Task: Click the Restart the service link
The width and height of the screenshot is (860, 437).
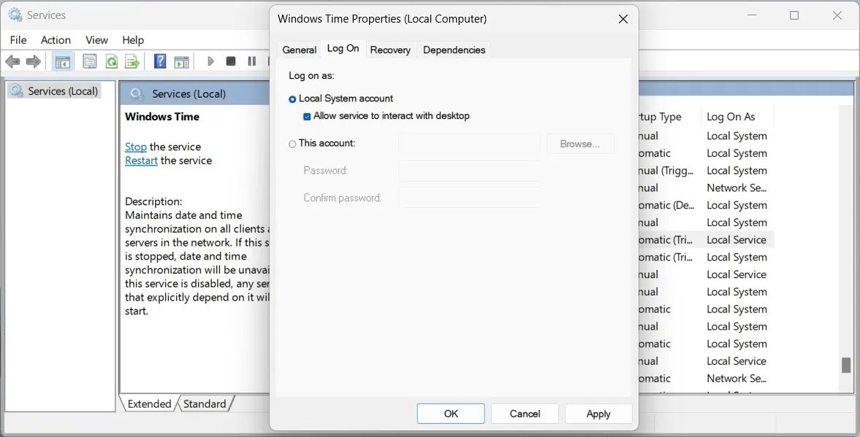Action: tap(140, 160)
